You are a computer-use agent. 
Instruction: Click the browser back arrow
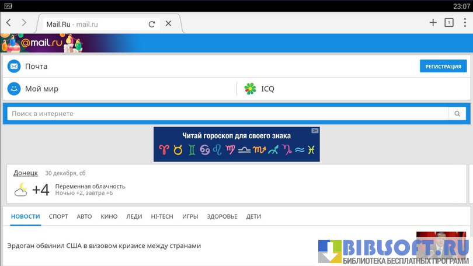click(9, 23)
